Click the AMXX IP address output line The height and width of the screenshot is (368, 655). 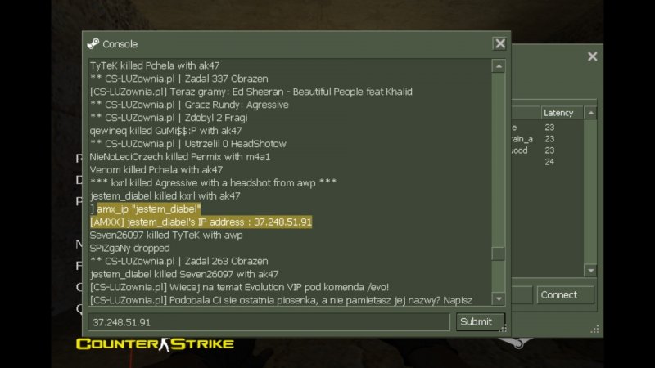click(x=201, y=222)
